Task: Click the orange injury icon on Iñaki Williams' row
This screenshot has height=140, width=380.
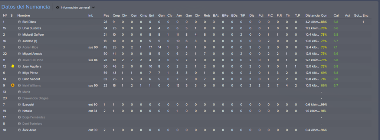Action: pos(13,85)
